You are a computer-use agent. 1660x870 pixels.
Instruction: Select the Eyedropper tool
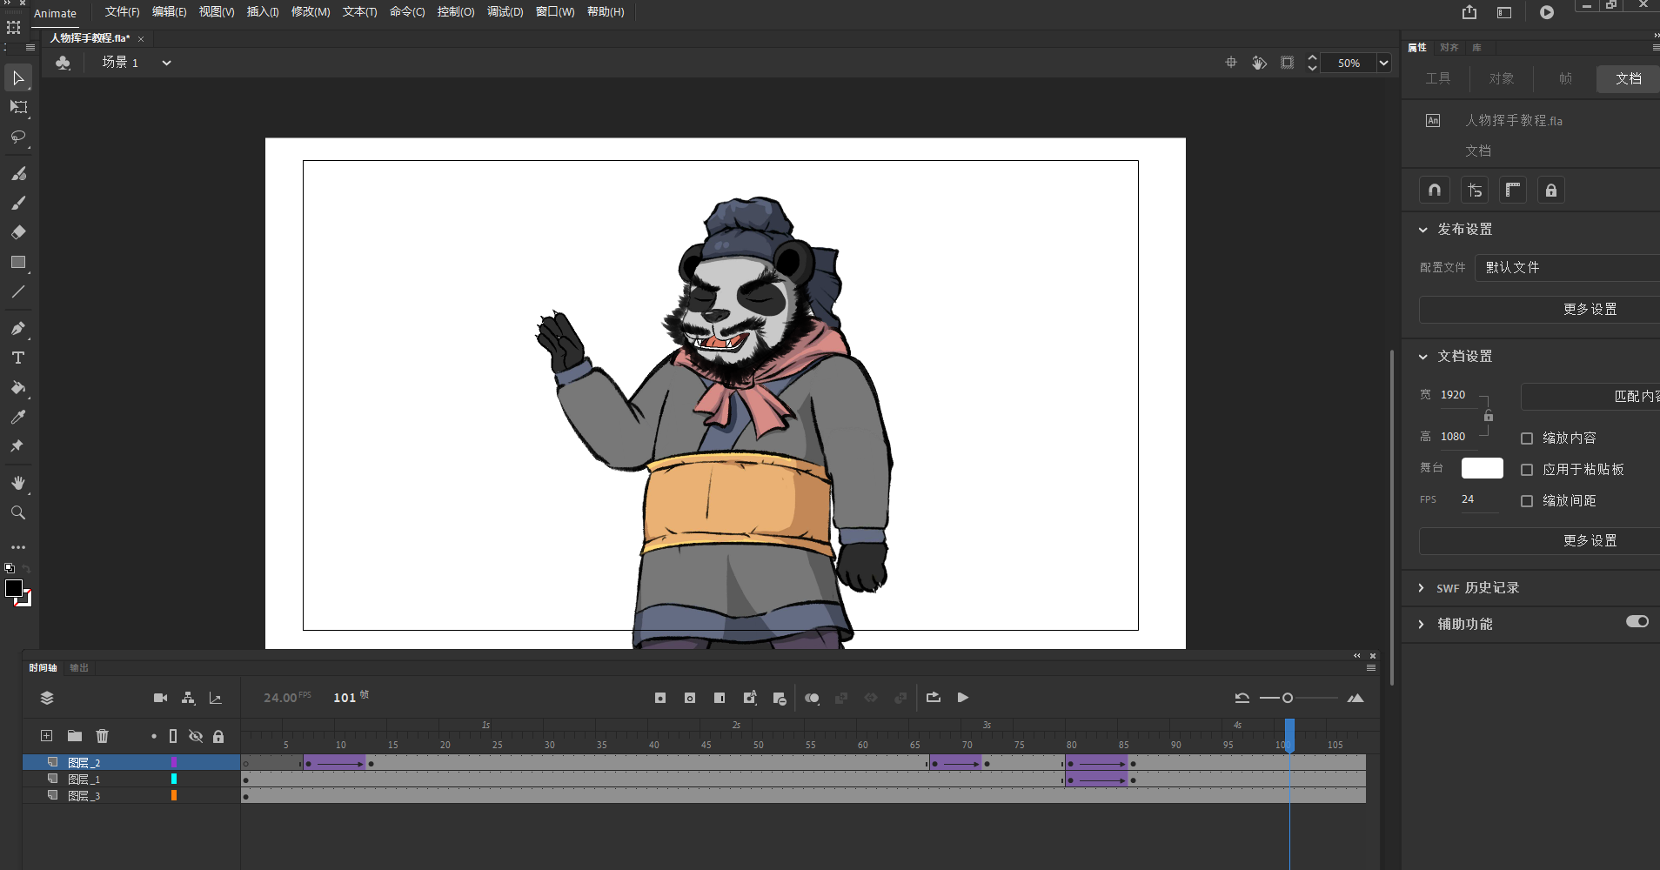coord(18,417)
